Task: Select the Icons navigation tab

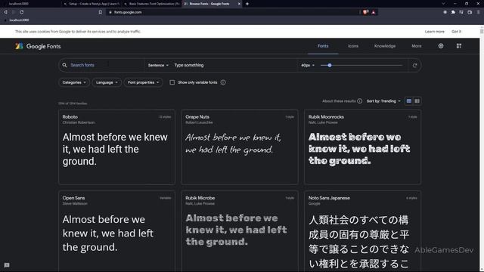Action: point(353,46)
